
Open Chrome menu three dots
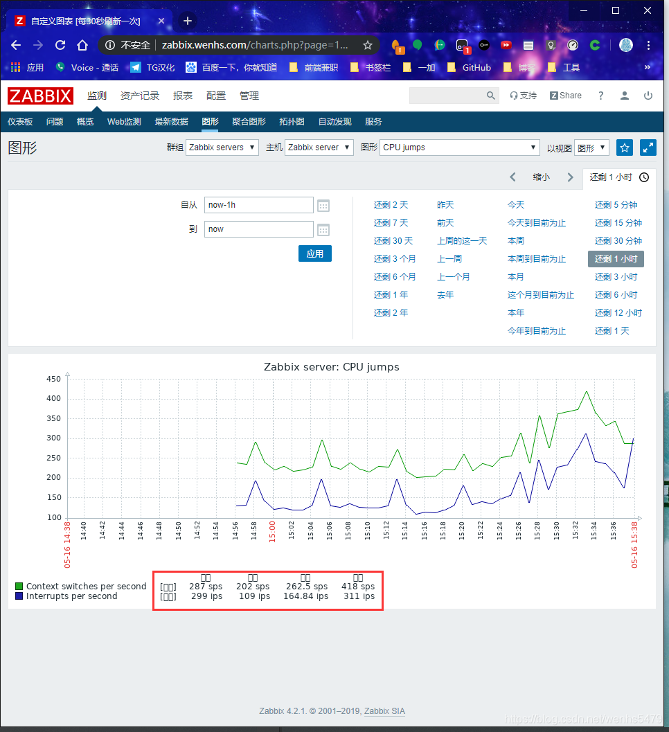coord(648,45)
